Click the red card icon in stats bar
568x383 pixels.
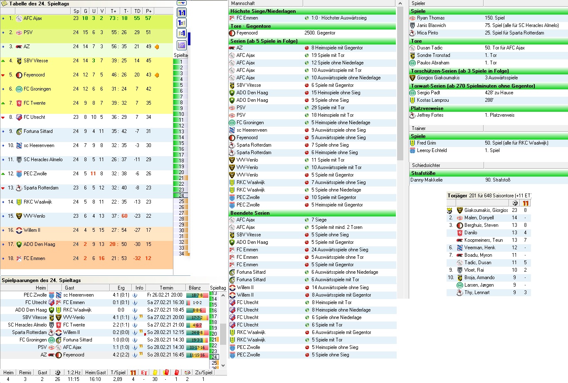(176, 373)
